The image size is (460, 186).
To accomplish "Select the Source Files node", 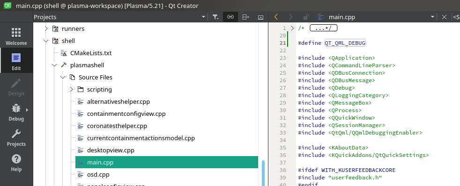I will click(x=96, y=78).
